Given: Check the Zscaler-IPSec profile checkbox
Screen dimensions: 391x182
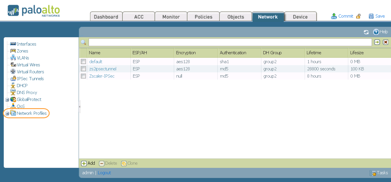Looking at the screenshot, I should click(83, 76).
